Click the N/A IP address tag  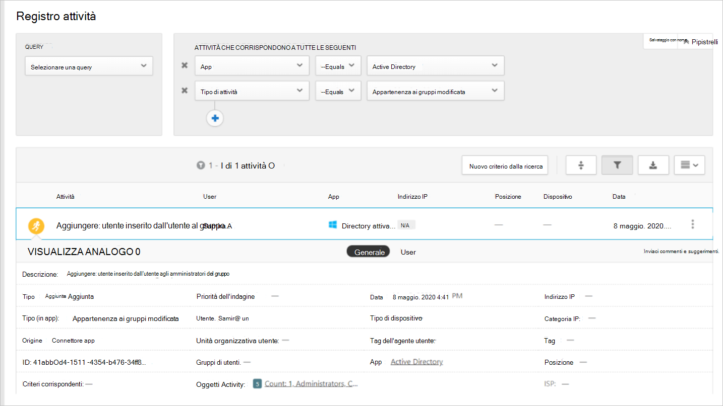click(x=406, y=225)
